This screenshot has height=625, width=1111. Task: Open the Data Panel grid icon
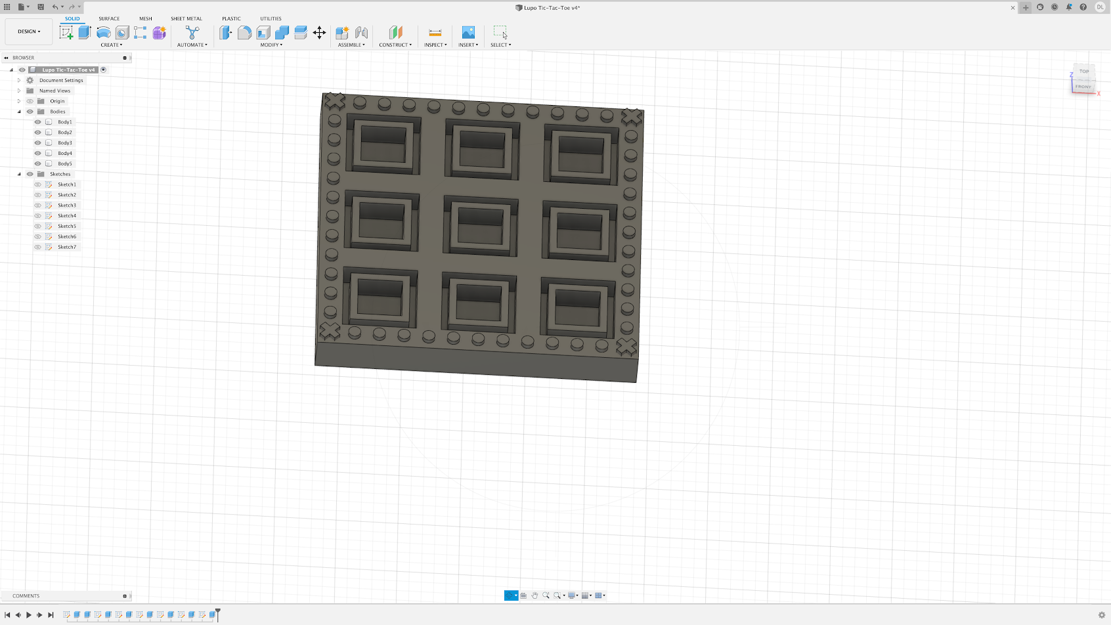click(x=7, y=7)
